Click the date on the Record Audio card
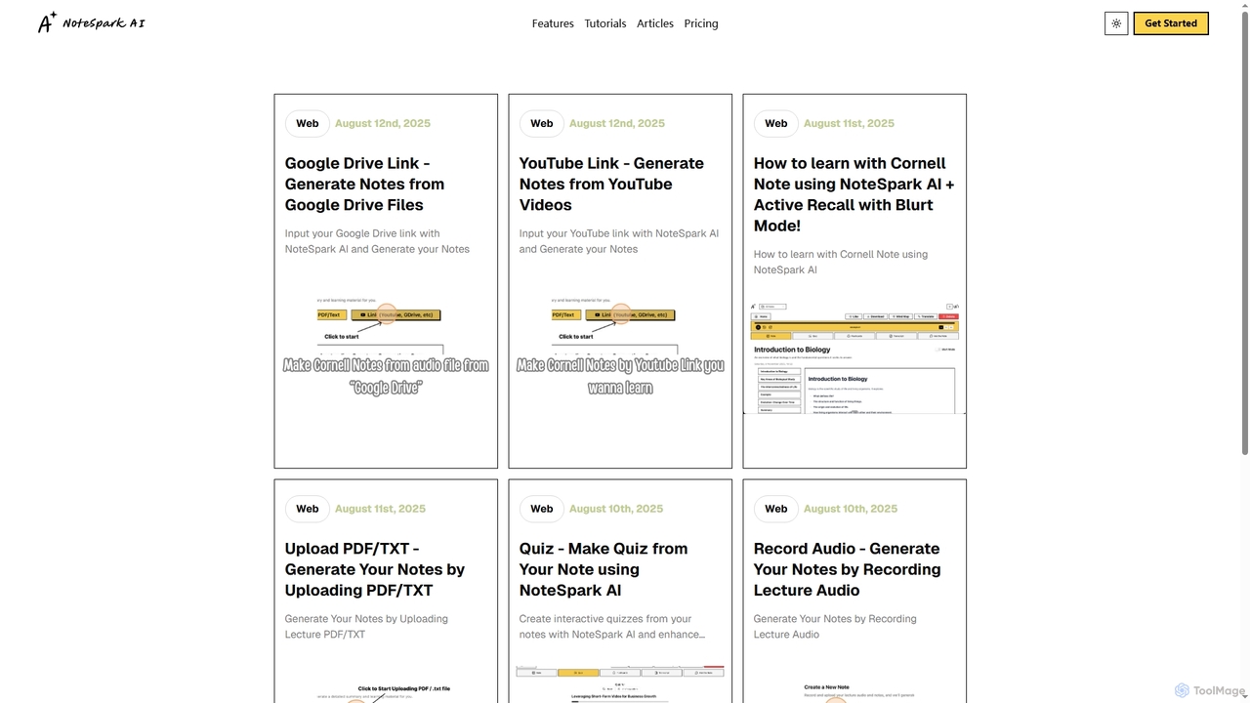The image size is (1250, 703). tap(851, 509)
